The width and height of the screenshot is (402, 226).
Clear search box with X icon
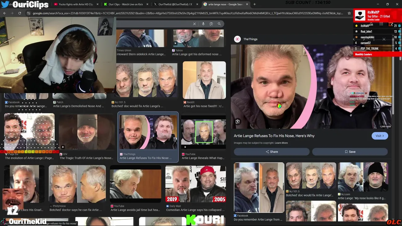pos(194,24)
